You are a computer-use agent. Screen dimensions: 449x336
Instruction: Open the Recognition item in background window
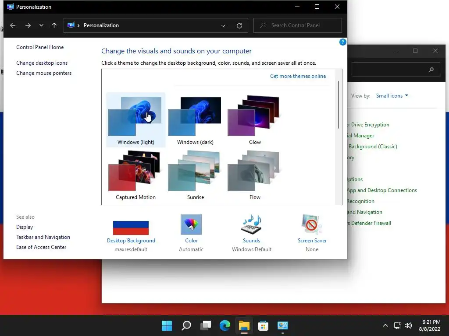361,201
